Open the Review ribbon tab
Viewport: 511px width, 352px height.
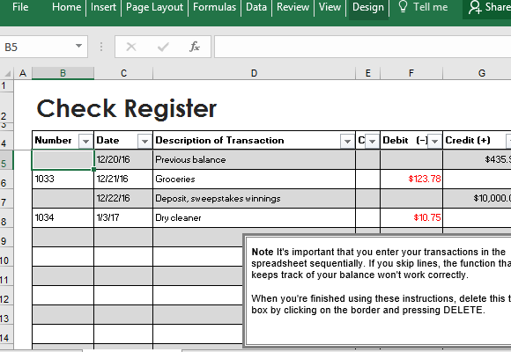(x=293, y=7)
